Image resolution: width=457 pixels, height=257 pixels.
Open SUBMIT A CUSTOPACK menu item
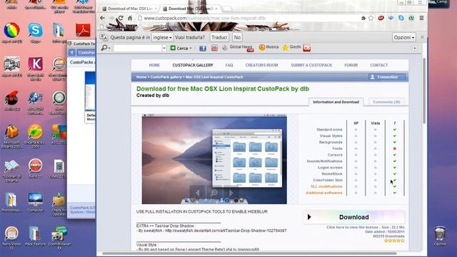(311, 65)
